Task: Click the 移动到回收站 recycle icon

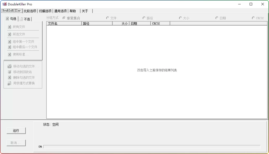Action: tap(9, 72)
